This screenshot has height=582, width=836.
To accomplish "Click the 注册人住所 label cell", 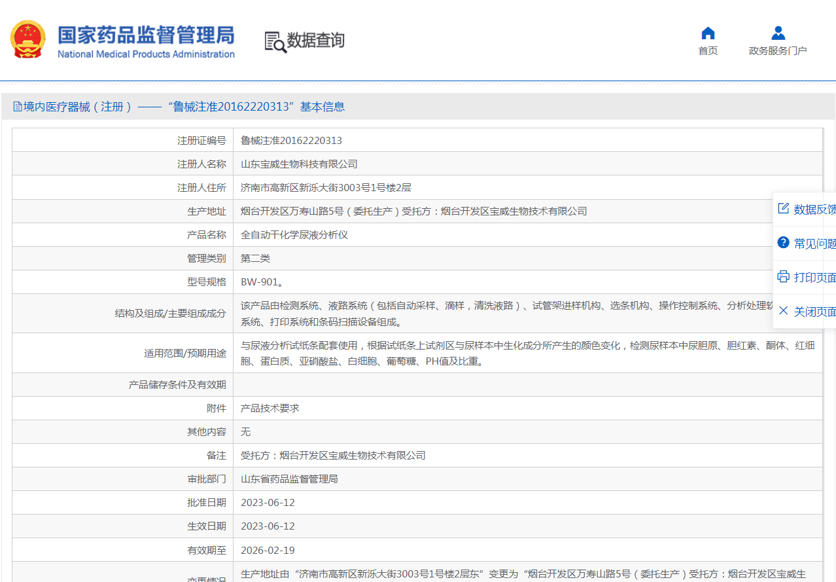I will 123,188.
